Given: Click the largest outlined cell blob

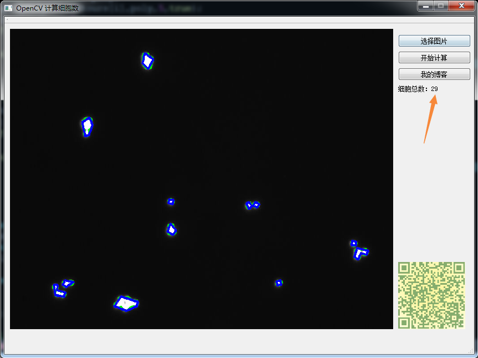Looking at the screenshot, I should (126, 302).
